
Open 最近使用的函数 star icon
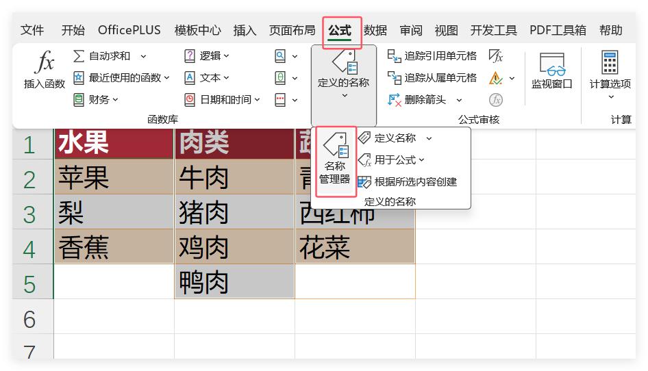click(79, 77)
